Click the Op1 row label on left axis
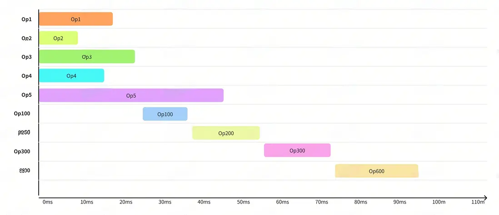 point(27,19)
